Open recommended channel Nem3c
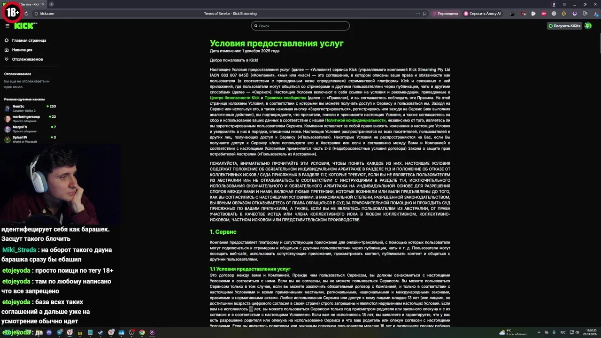 click(30, 108)
